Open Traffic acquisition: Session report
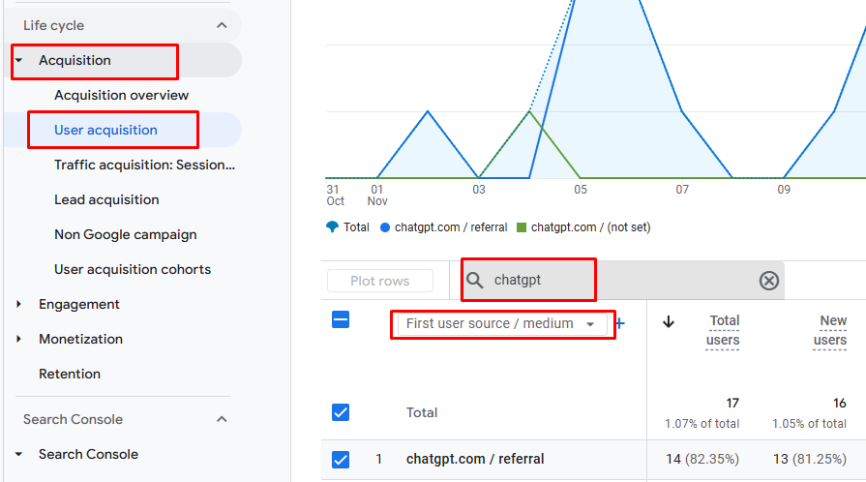This screenshot has width=866, height=482. [144, 165]
